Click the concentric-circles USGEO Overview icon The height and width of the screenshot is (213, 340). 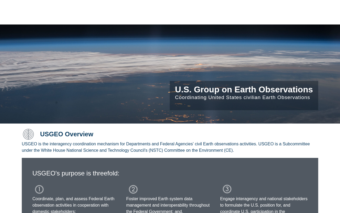[x=28, y=134]
